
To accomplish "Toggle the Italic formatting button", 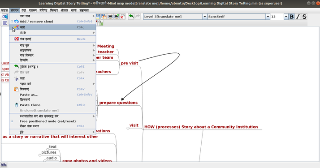I will click(298, 17).
